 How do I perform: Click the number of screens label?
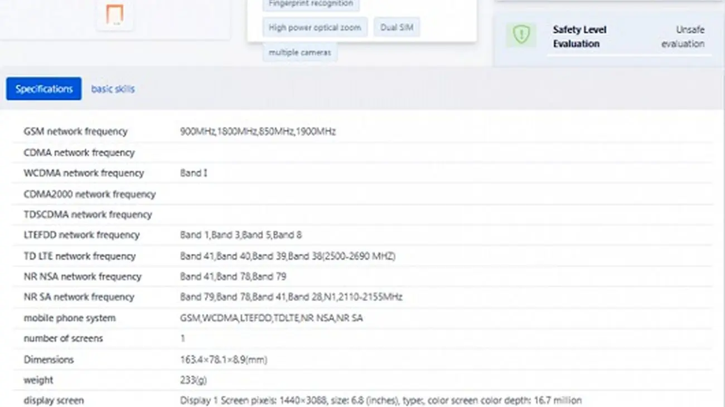[x=63, y=339]
